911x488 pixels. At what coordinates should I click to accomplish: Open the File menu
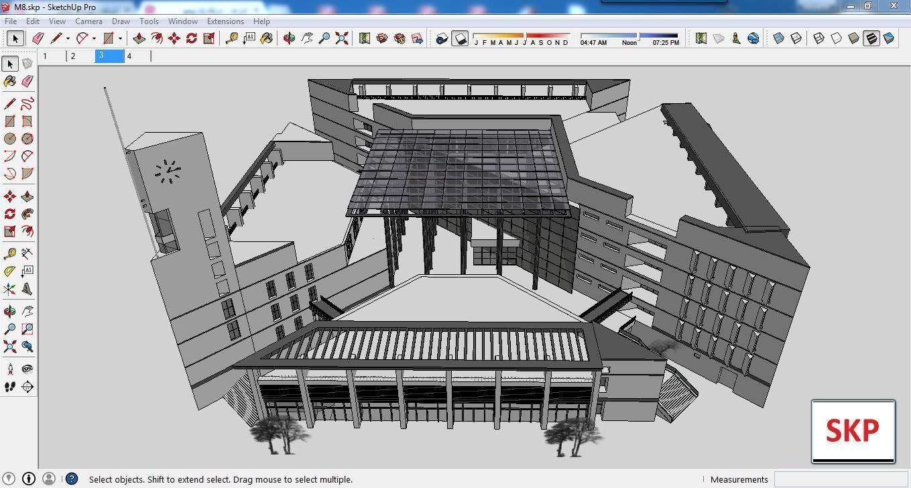coord(11,21)
